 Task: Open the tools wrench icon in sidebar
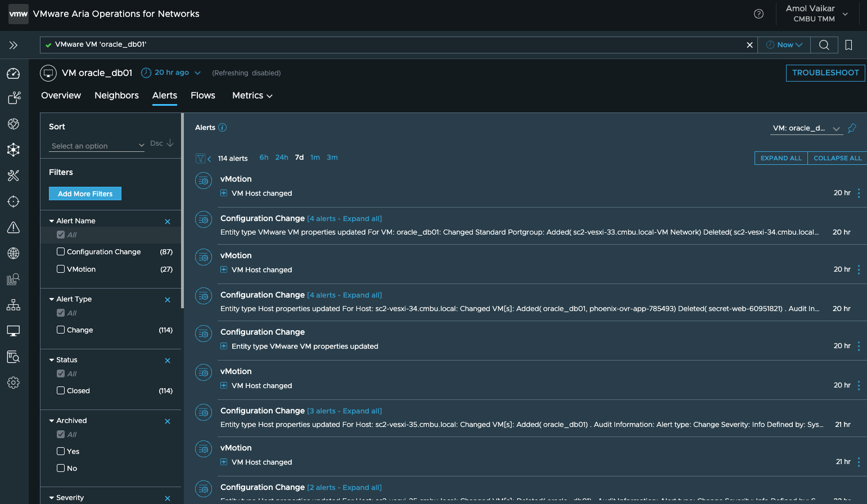coord(13,175)
